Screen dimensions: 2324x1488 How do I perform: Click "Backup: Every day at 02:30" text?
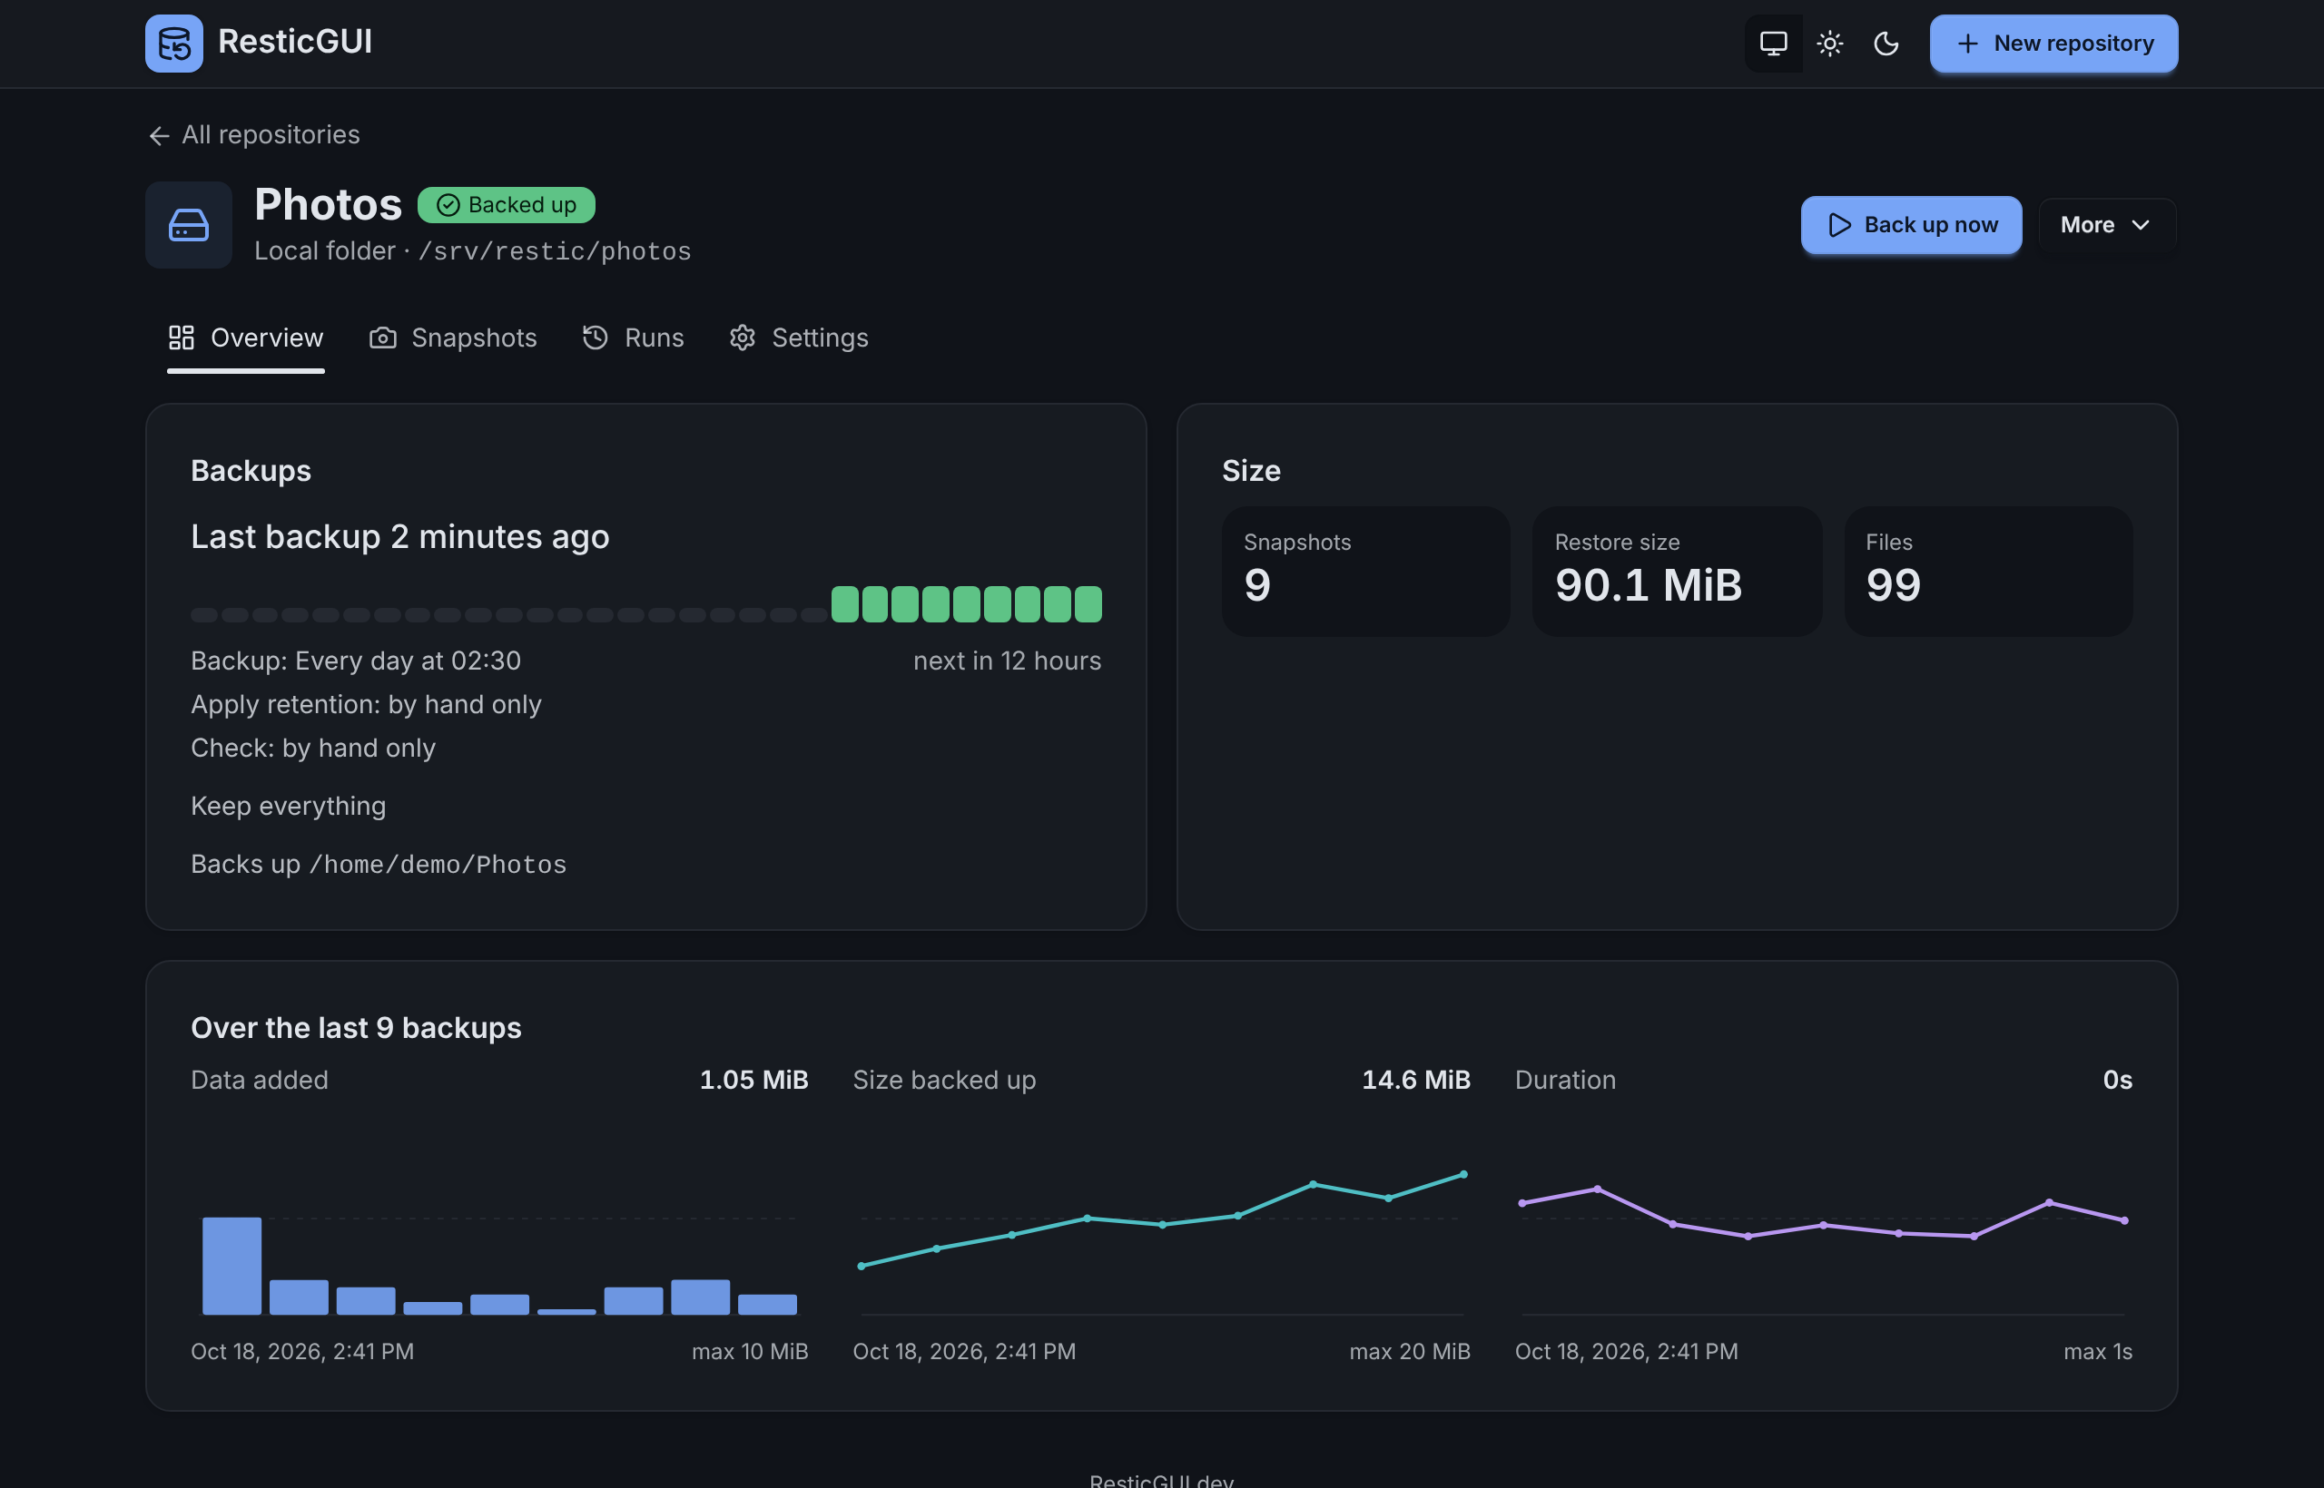pos(356,661)
